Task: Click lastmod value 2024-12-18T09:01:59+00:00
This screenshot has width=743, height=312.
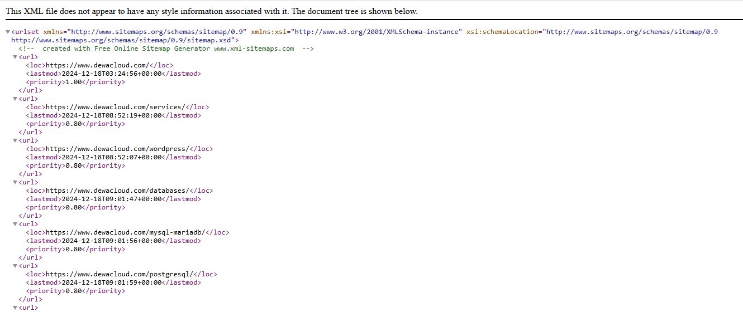Action: pyautogui.click(x=111, y=282)
